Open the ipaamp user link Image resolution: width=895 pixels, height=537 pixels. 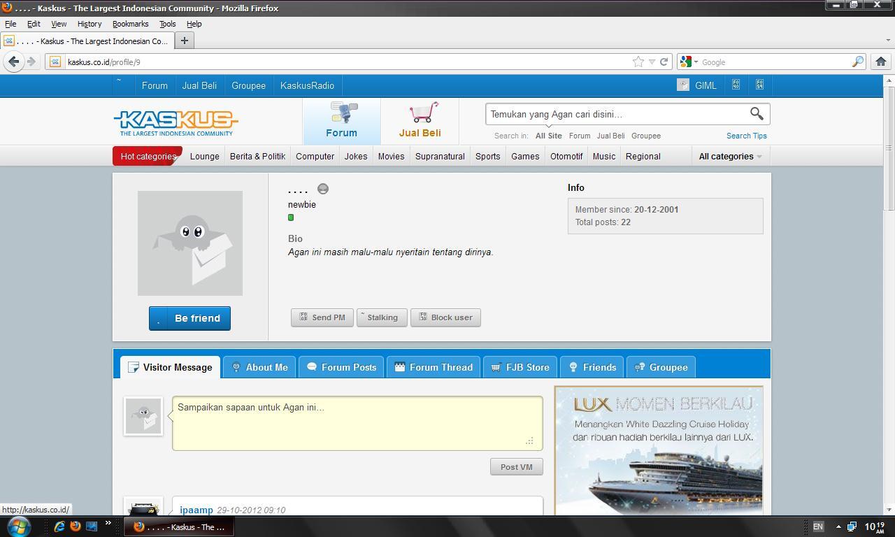point(196,510)
